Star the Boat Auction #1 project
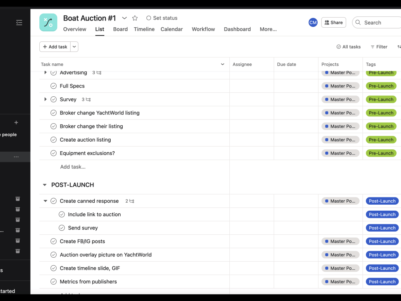 [135, 18]
